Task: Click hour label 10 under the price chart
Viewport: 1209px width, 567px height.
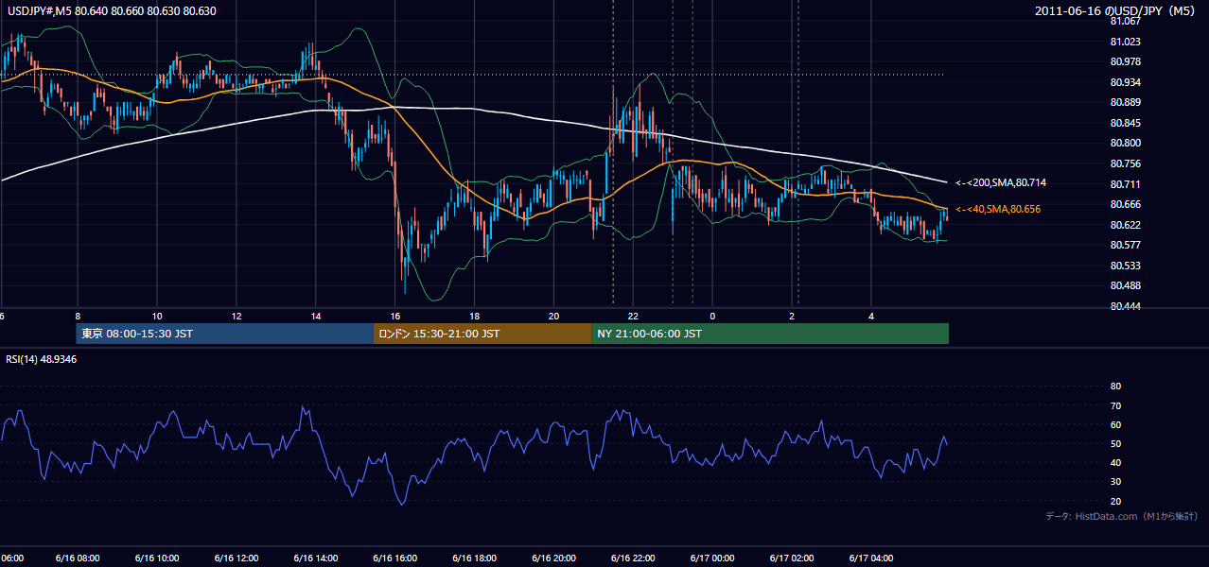Action: tap(157, 316)
